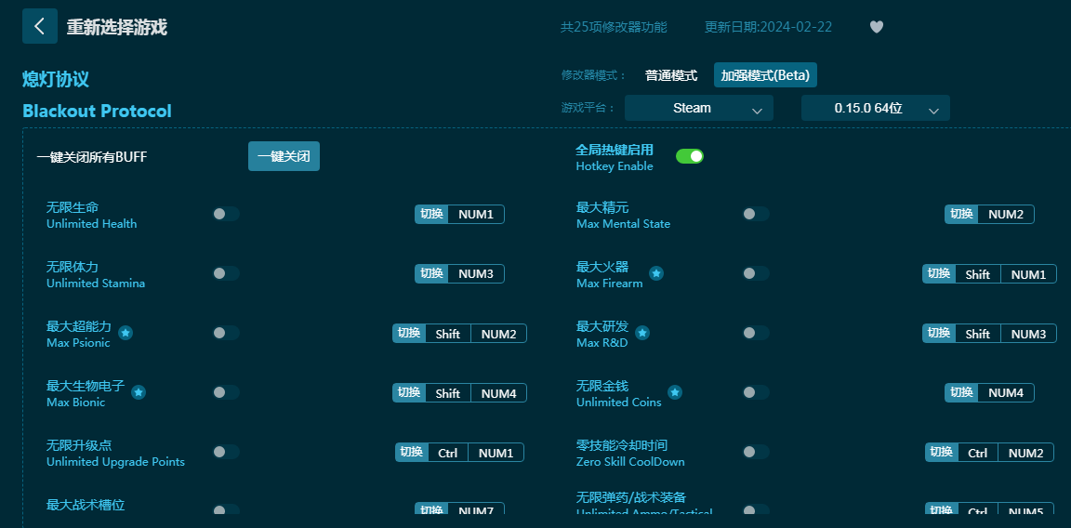Click NUM2 key field for Max Mental State
1071x528 pixels.
coord(1006,214)
